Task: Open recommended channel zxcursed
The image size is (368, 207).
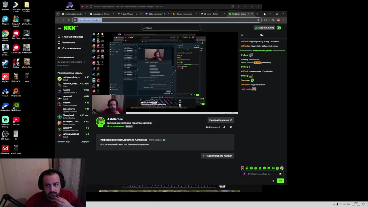Action: click(x=73, y=97)
